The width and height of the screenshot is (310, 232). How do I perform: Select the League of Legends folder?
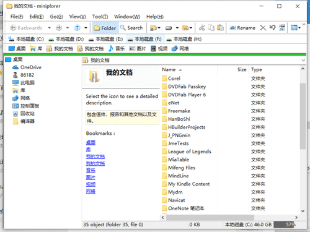coord(187,152)
